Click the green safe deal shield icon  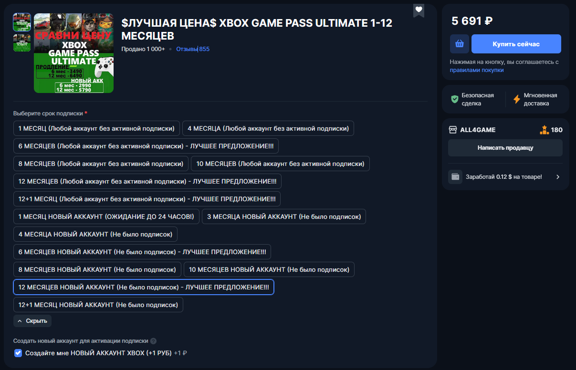click(x=455, y=99)
